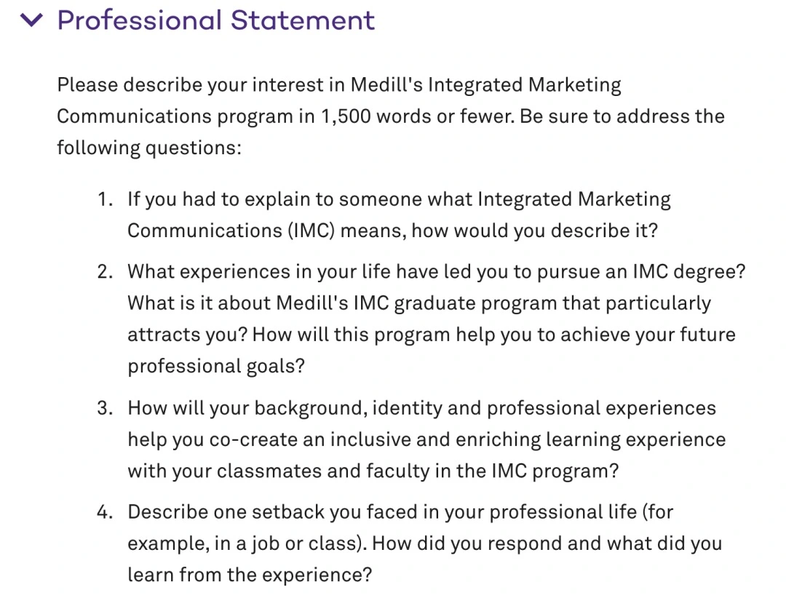Click 'co-create an inclusive' learning line
The width and height of the screenshot is (786, 595).
click(x=426, y=440)
